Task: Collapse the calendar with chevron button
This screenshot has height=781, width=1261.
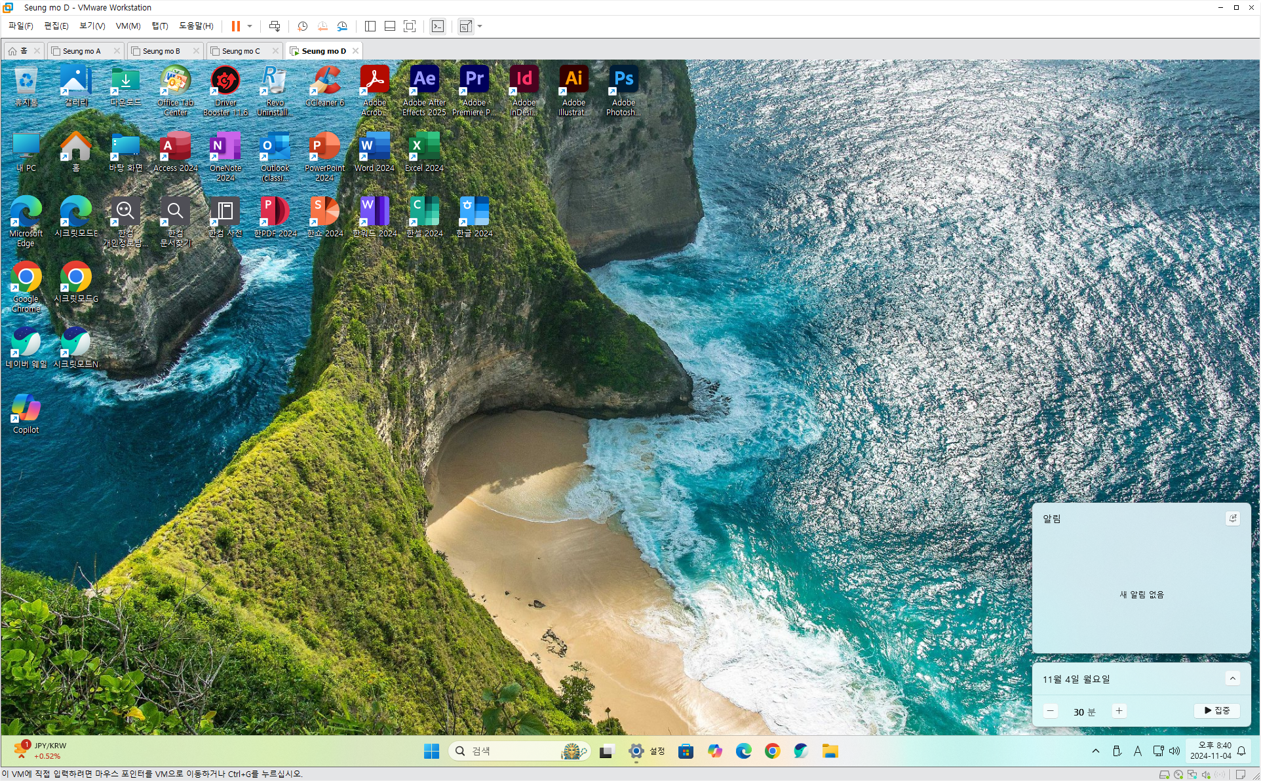Action: 1232,679
